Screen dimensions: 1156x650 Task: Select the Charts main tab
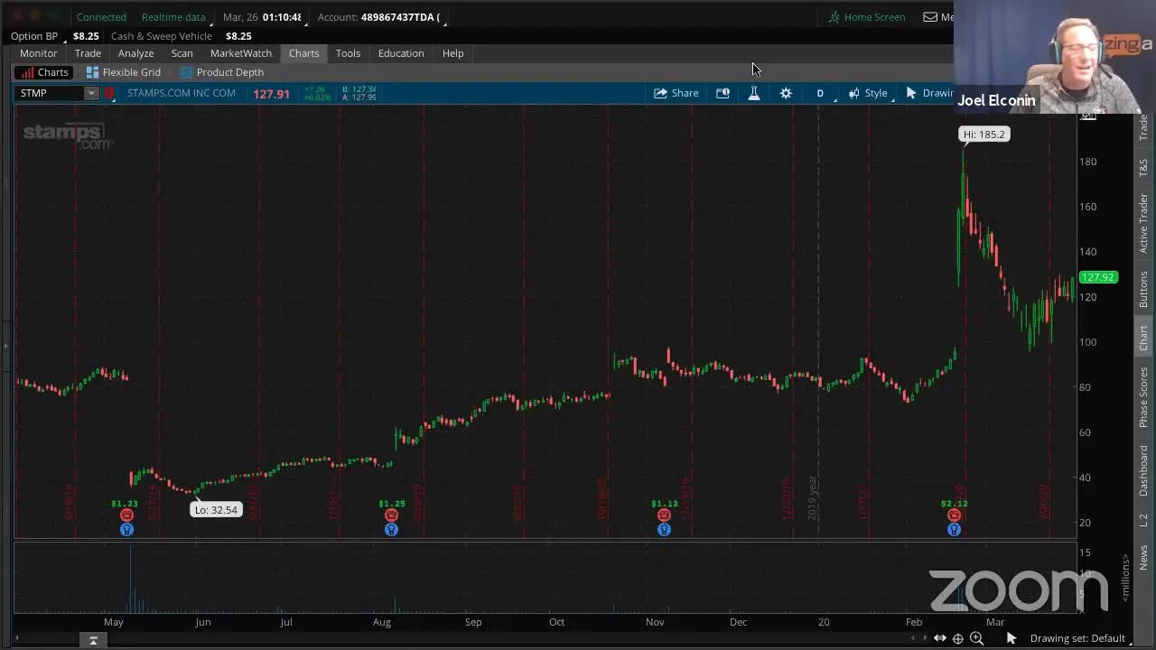pyautogui.click(x=304, y=53)
